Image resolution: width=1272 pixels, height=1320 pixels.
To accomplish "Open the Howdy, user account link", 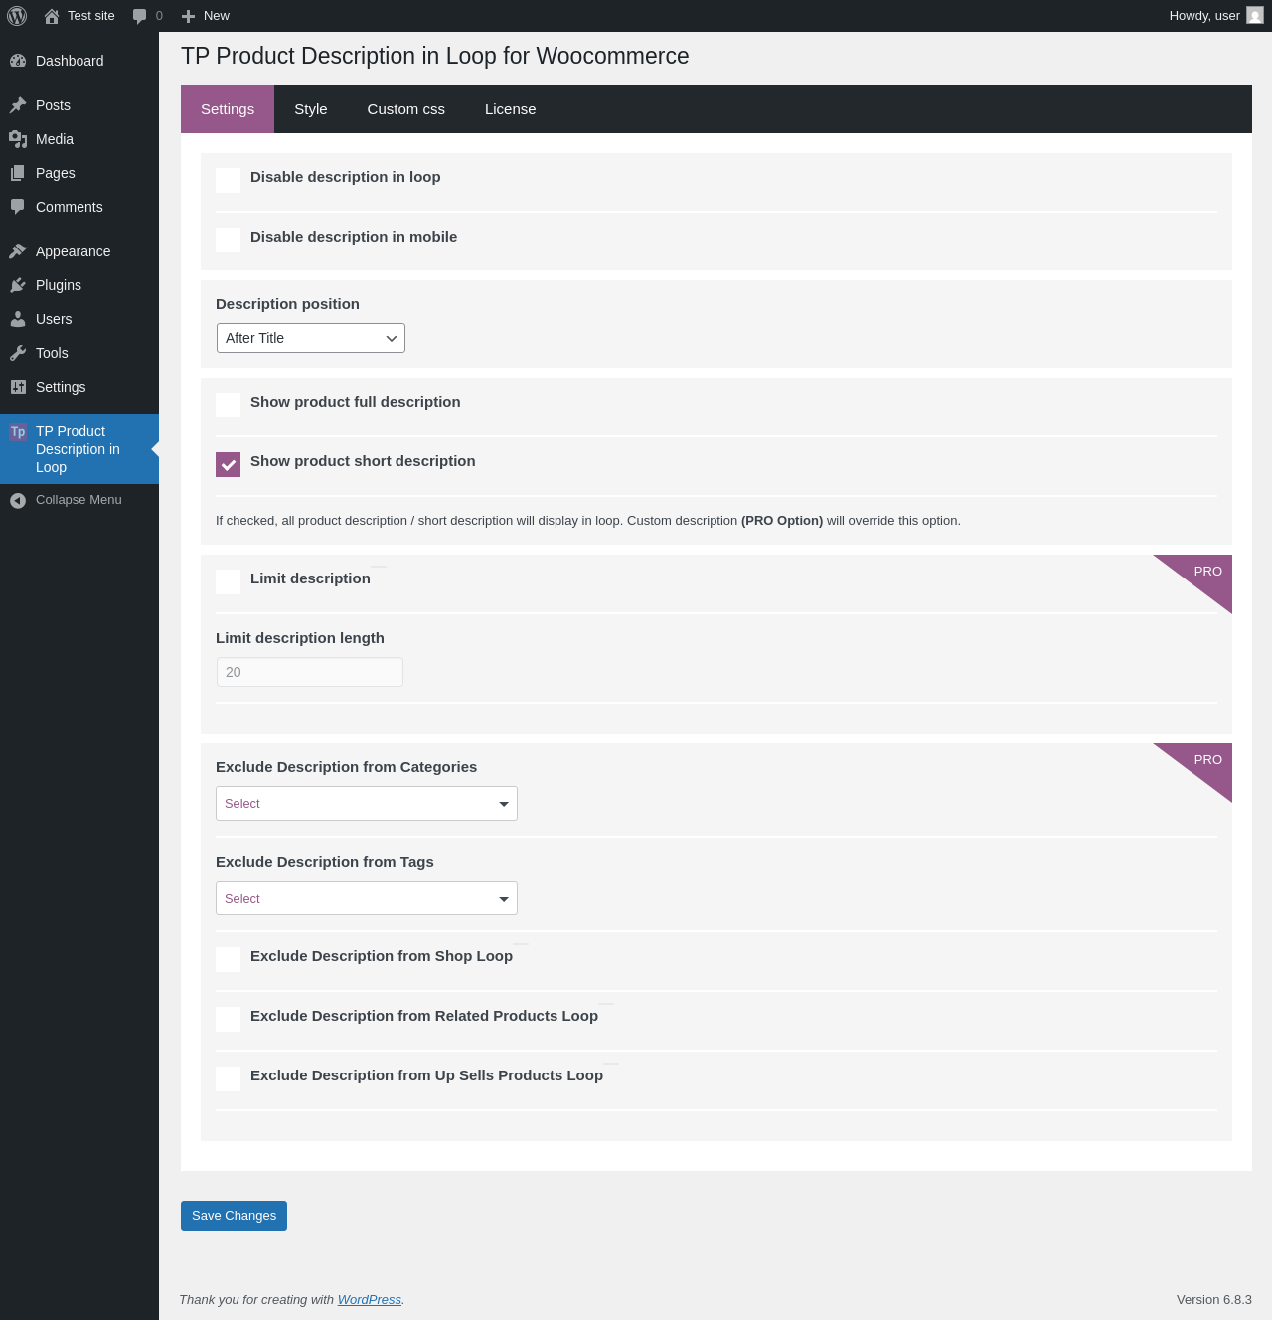I will (x=1216, y=16).
